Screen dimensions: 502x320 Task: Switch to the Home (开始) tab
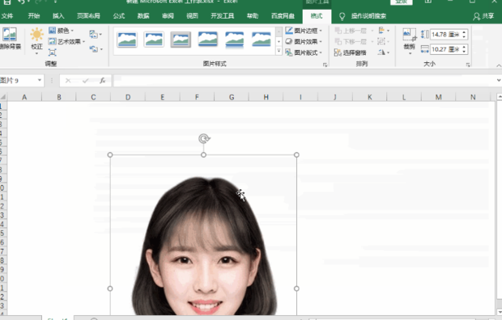click(34, 15)
